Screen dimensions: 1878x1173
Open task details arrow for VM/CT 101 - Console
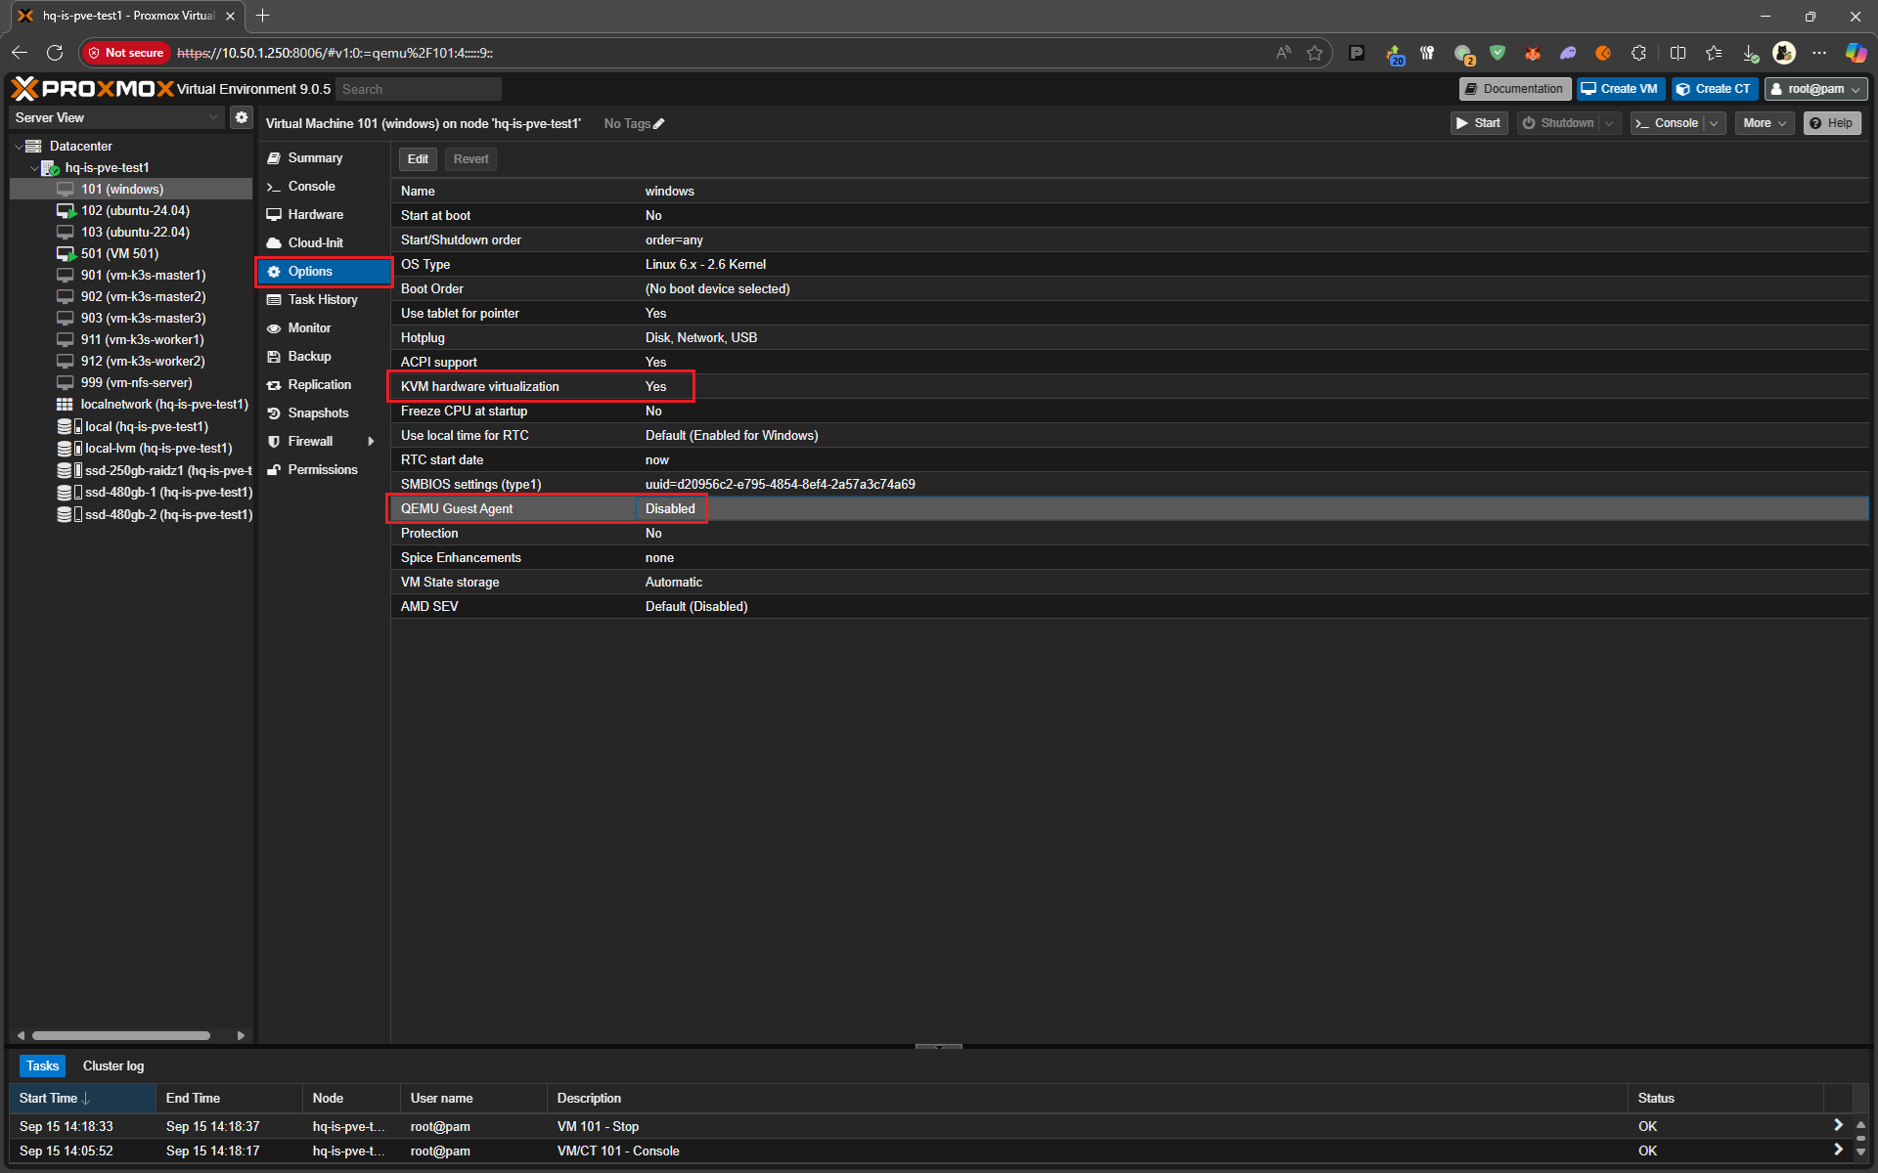point(1838,1151)
